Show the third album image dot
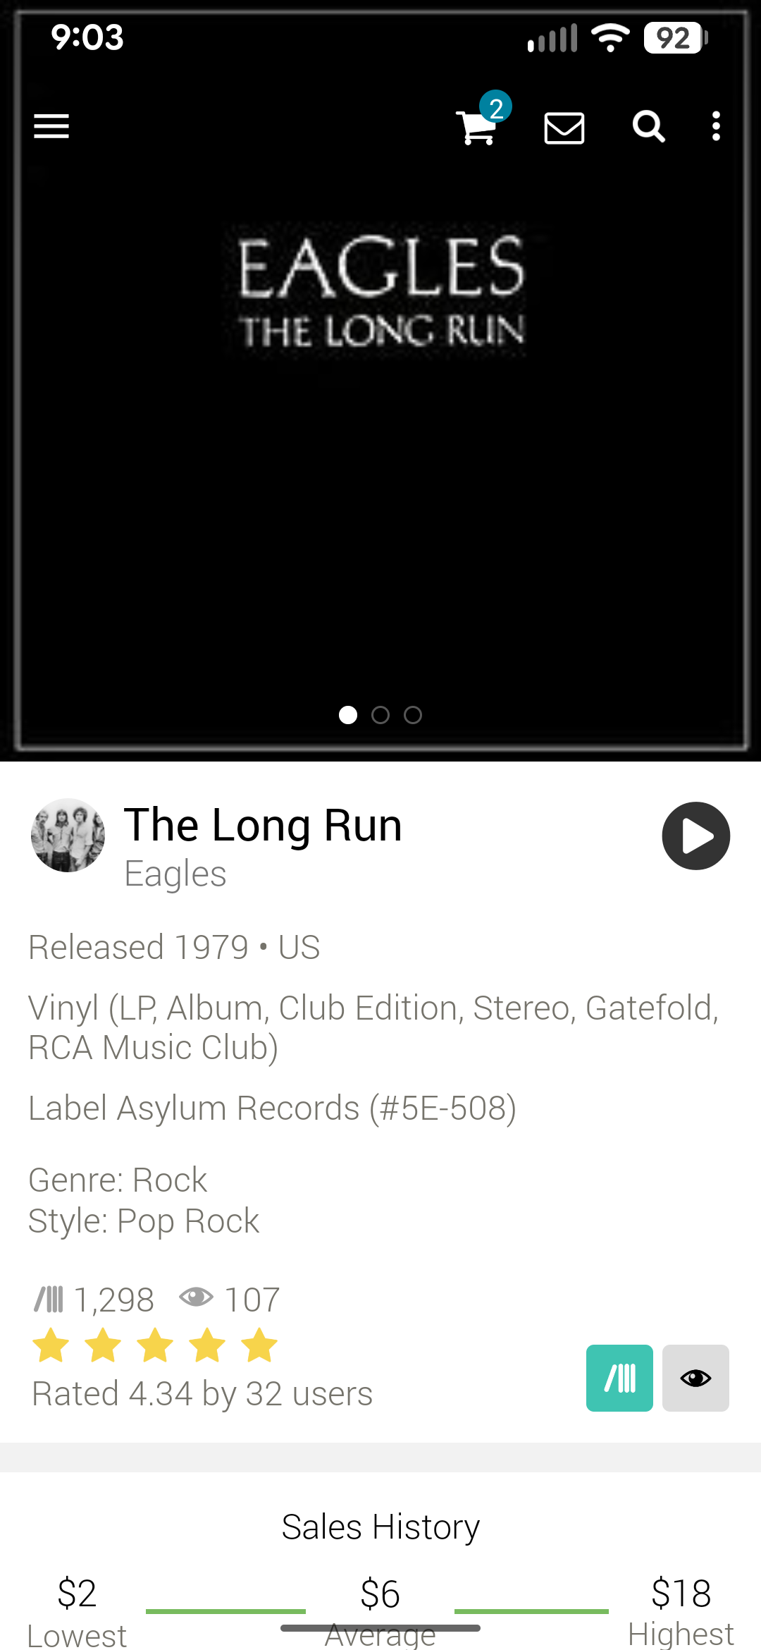 (x=413, y=715)
